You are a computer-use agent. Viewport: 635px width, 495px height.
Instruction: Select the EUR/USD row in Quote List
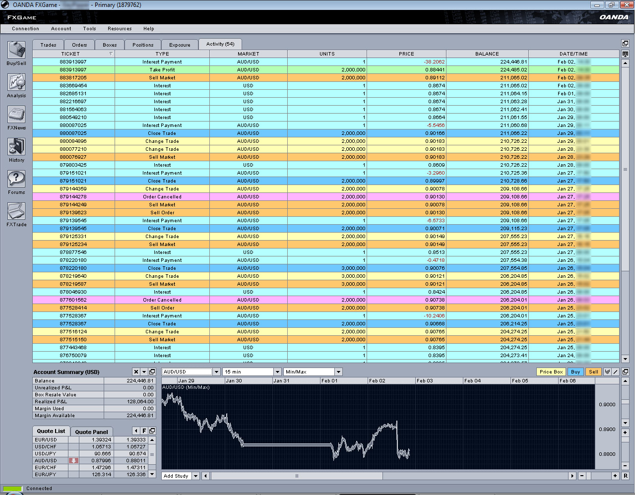pyautogui.click(x=90, y=439)
